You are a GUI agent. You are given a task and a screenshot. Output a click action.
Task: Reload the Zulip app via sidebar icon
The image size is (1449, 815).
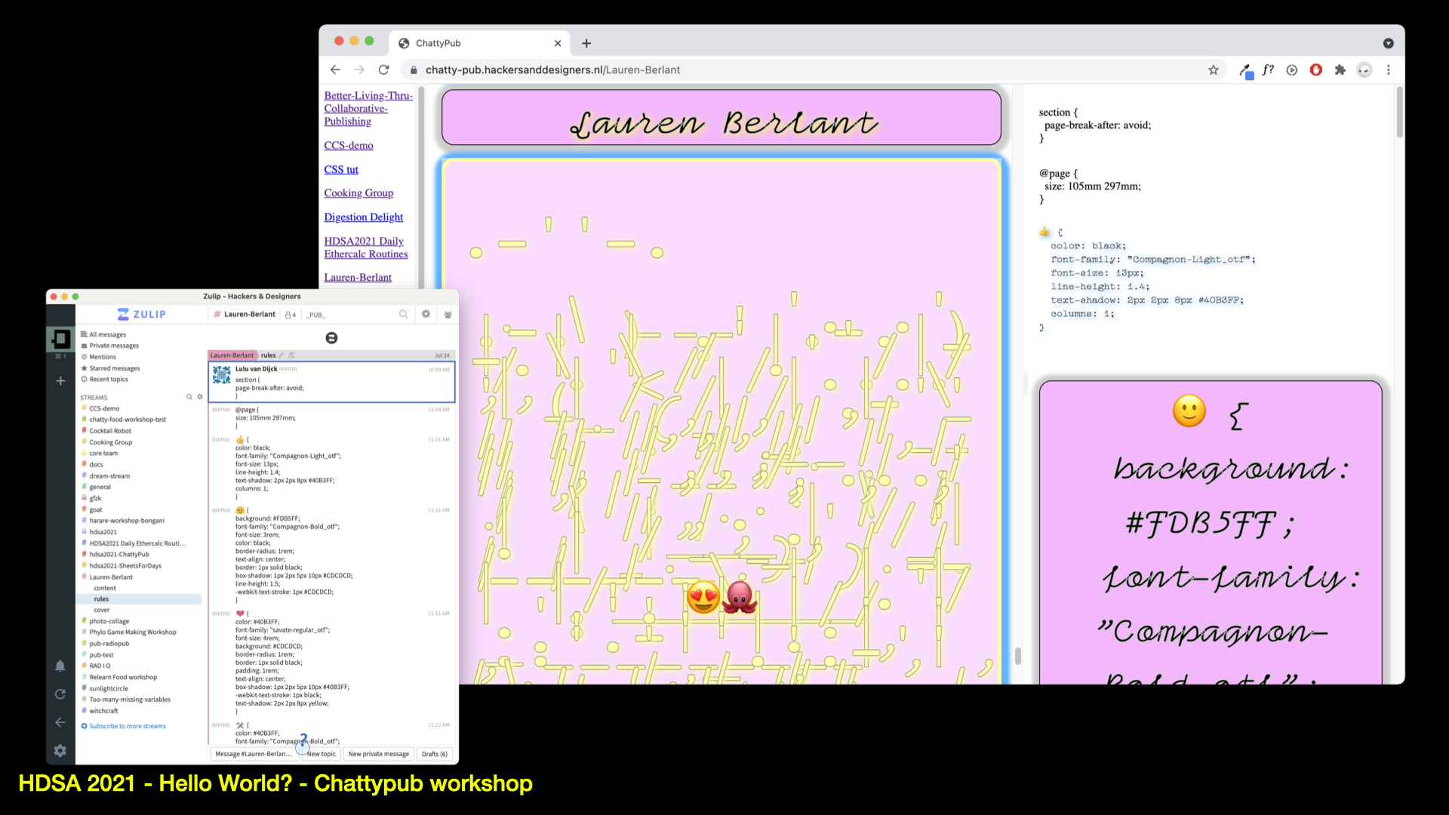coord(60,694)
